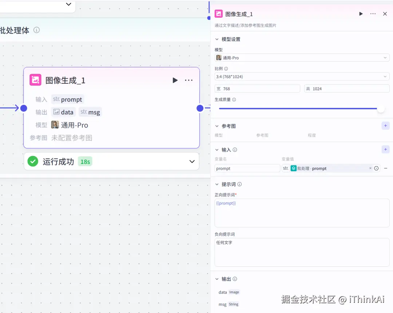Screen dimensions: 393x313
Task: Collapse the 输出 section
Action: 217,279
